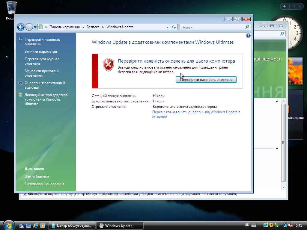The width and height of the screenshot is (307, 230).
Task: Click the Перевірити наявність оновлень для цього комп'ютера heading
Action: pos(176,61)
